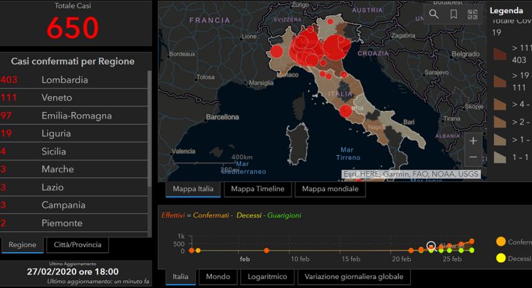This screenshot has height=288, width=532.
Task: Click the red bubble over Rome
Action: tap(346, 111)
